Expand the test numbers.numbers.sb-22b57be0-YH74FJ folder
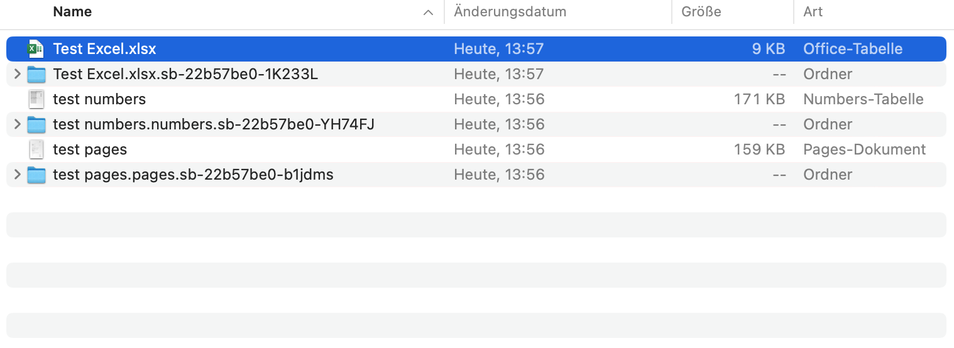954x348 pixels. [x=17, y=124]
